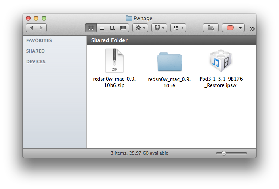This screenshot has height=189, width=279.
Task: Select the iPod Restore ipsw file icon
Action: click(221, 60)
